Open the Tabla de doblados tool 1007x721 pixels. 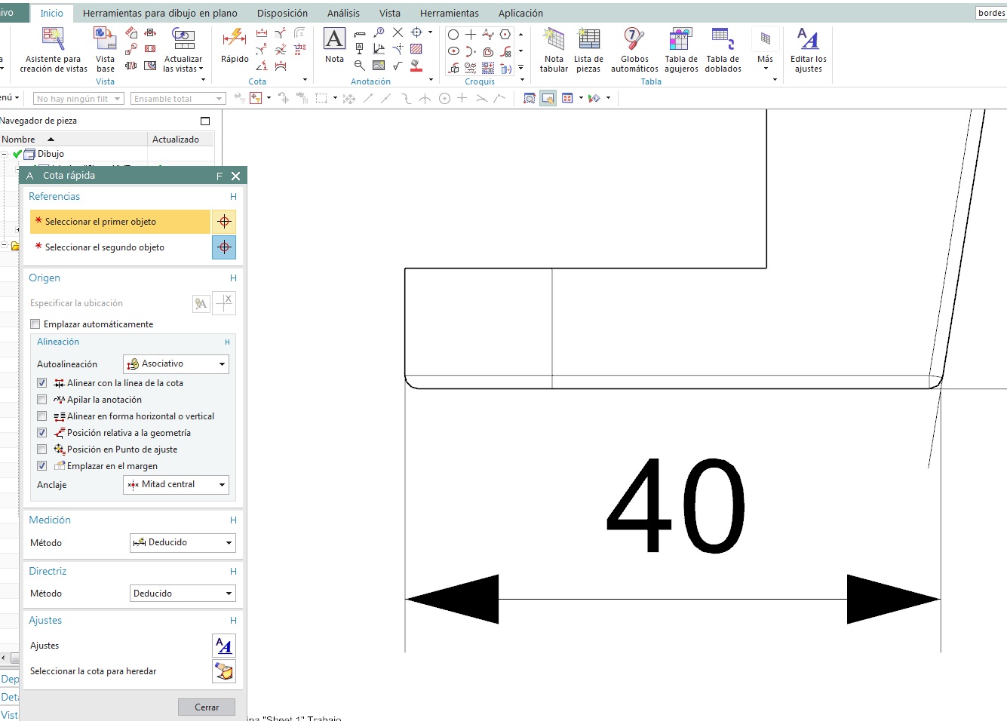pos(723,50)
